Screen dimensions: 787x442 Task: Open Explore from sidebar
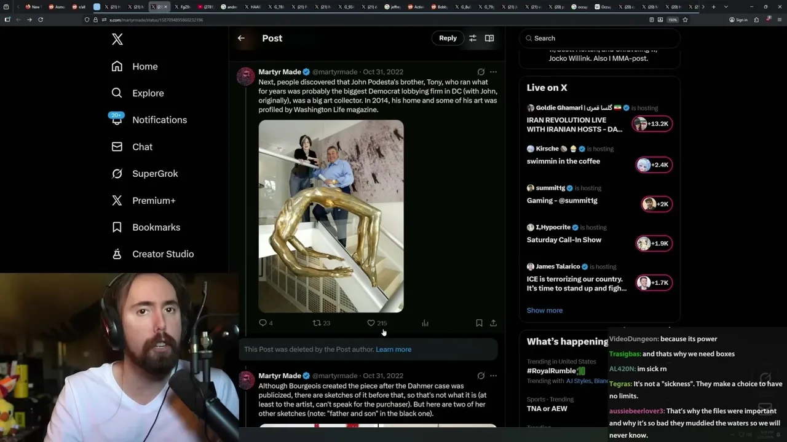[x=138, y=93]
